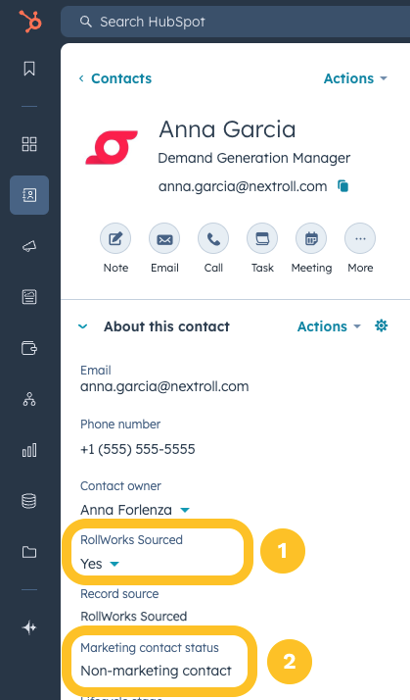
Task: Open the Reporting bar chart icon
Action: coord(29,450)
